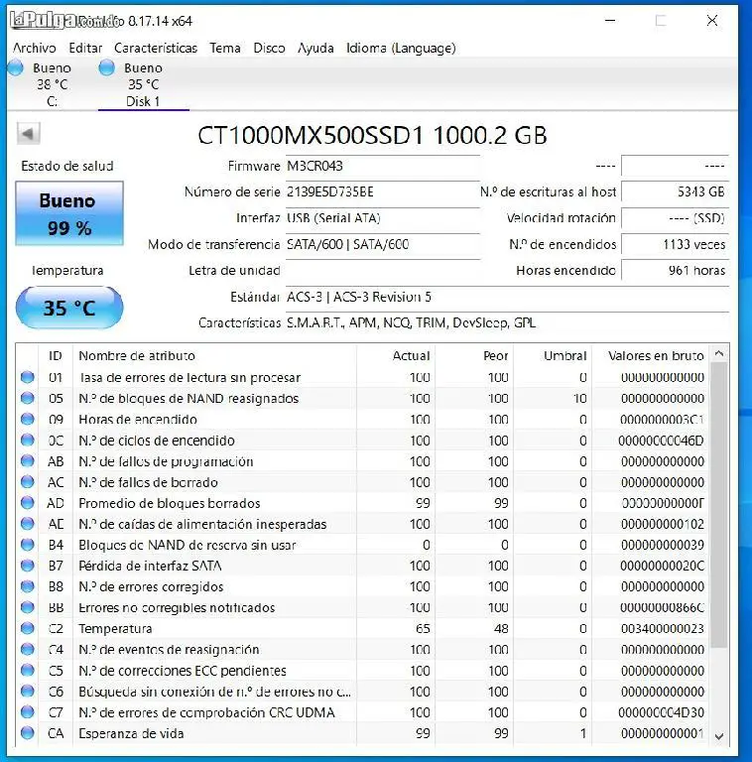Click status icon for attribute AD
This screenshot has width=752, height=762.
click(x=28, y=503)
